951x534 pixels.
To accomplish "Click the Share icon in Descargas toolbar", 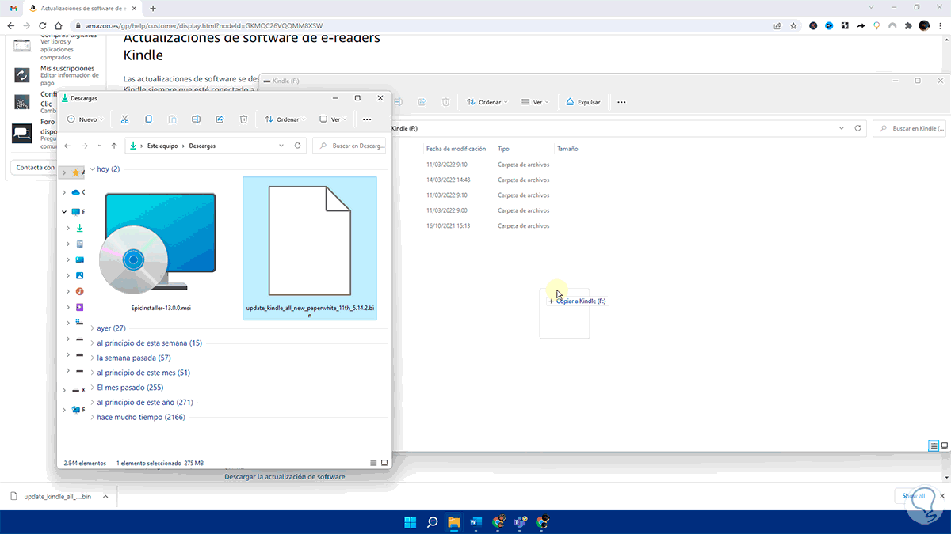I will (220, 119).
